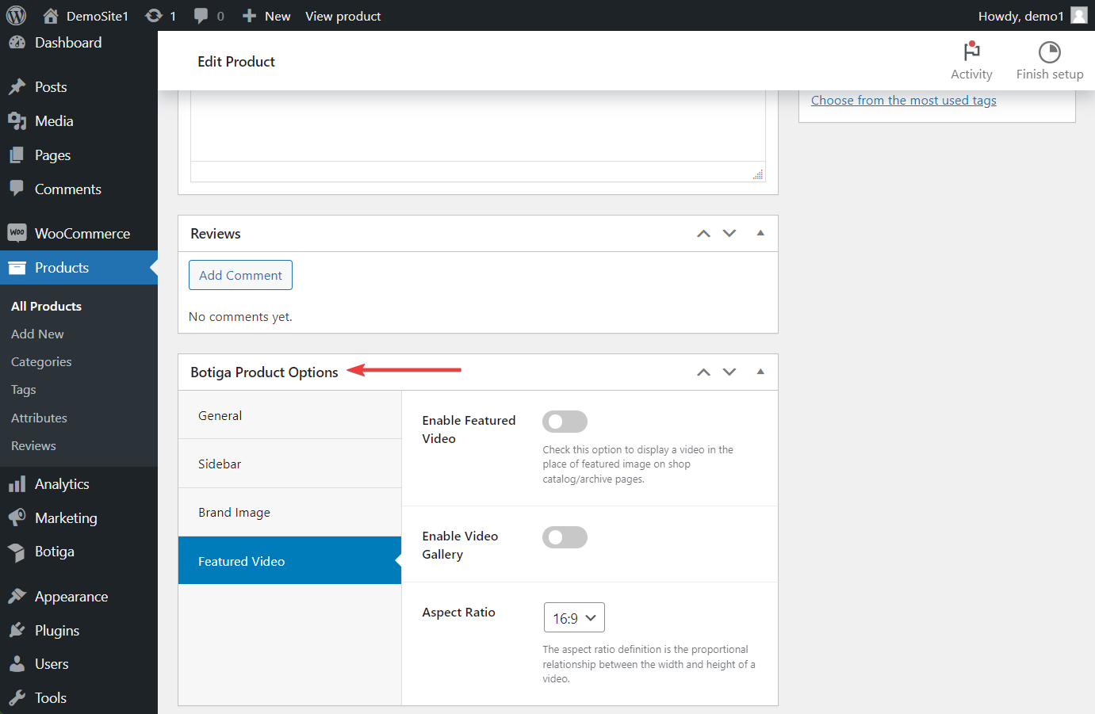Image resolution: width=1095 pixels, height=714 pixels.
Task: Click the Reviews panel heading
Action: (x=216, y=234)
